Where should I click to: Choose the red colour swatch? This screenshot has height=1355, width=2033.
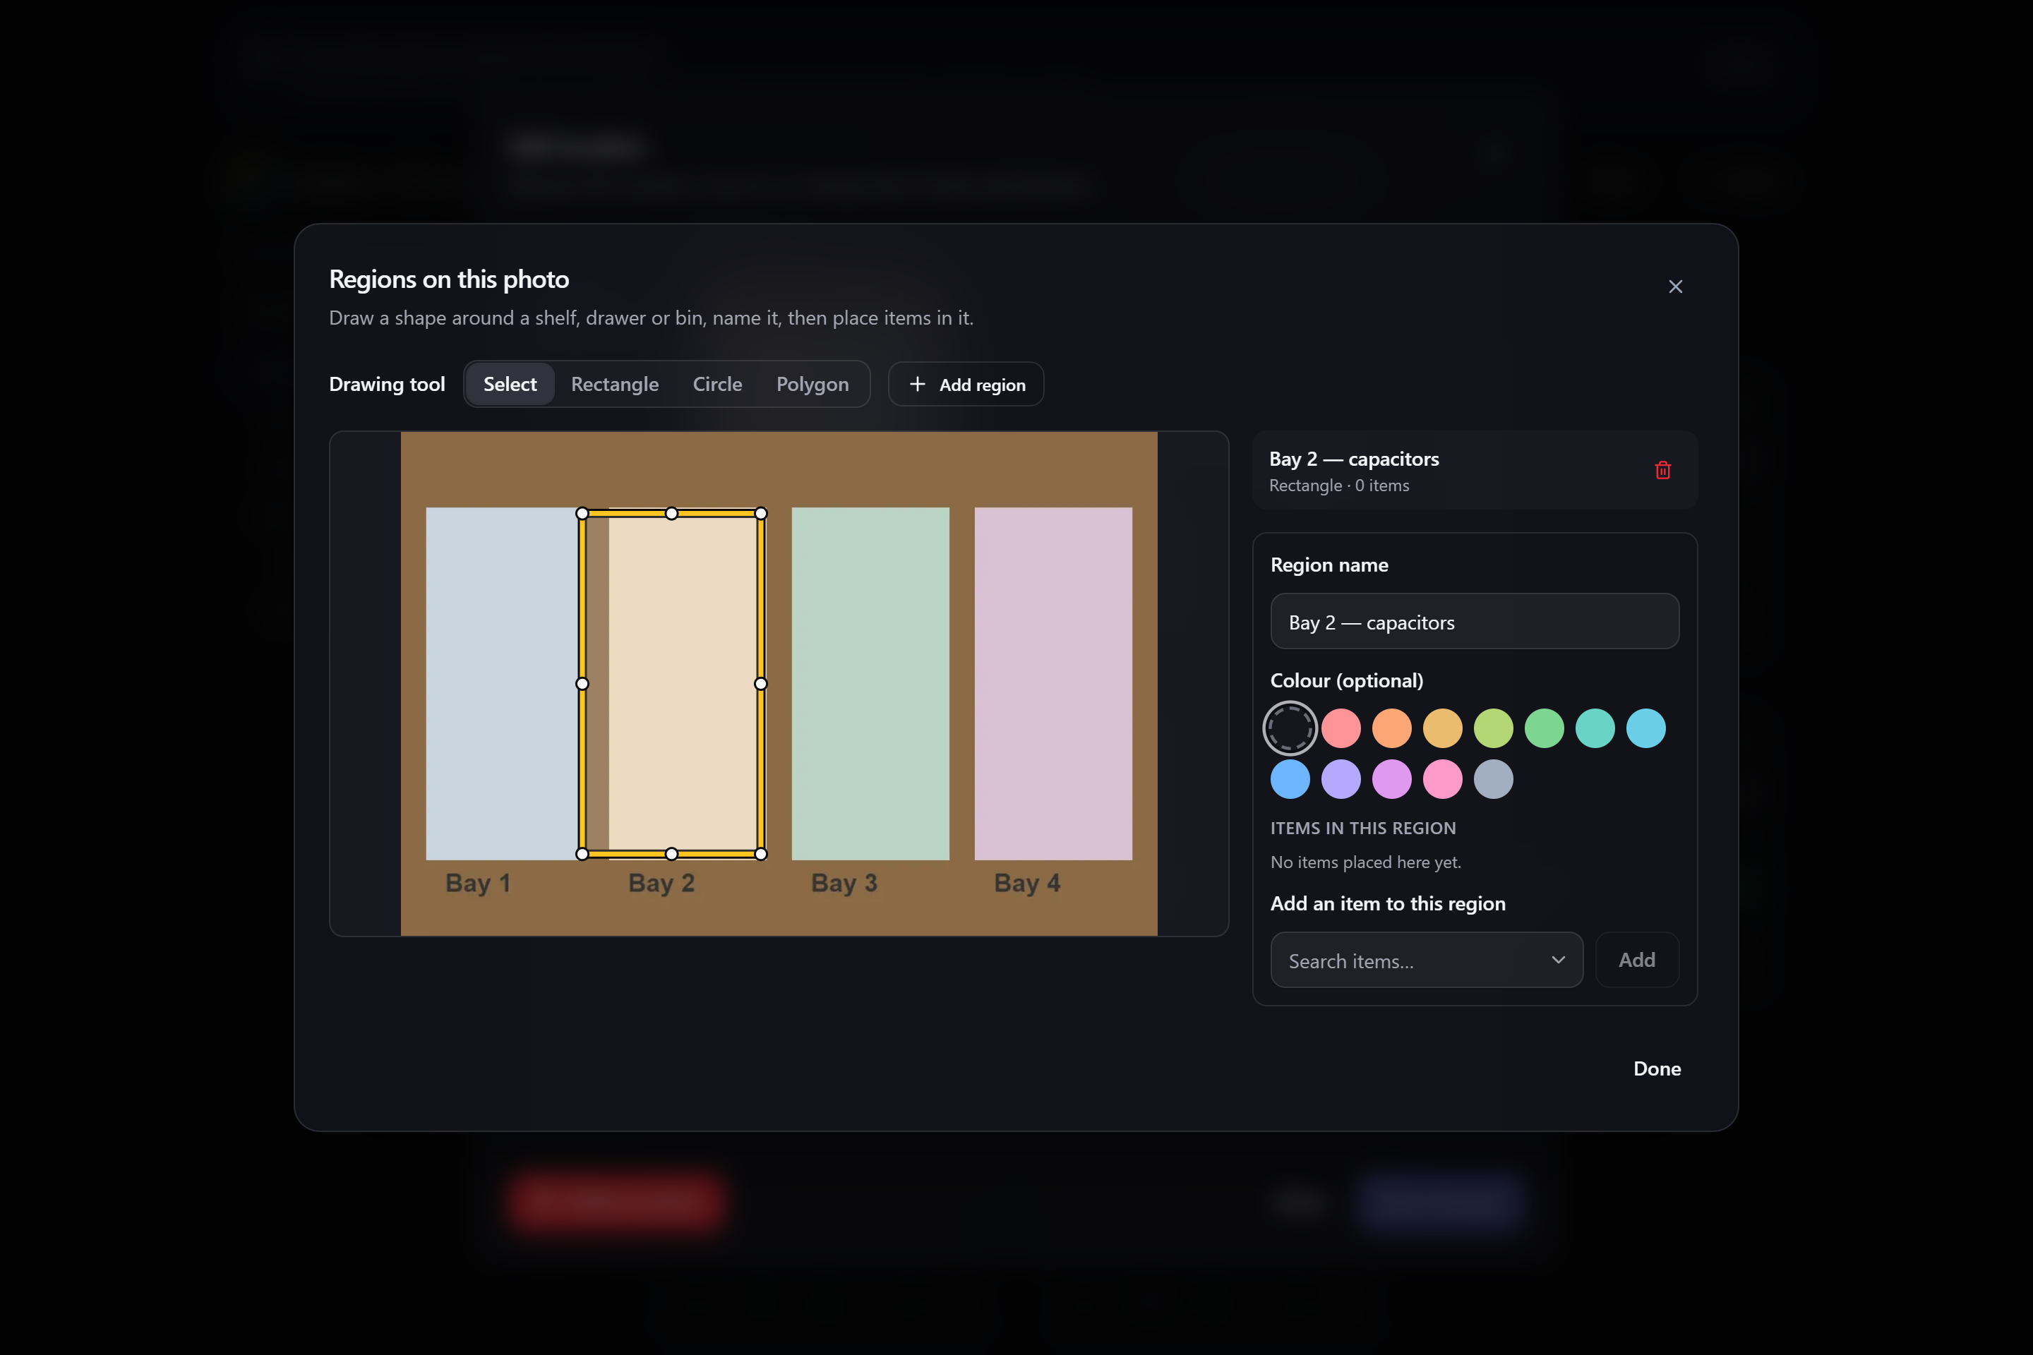pos(1341,728)
